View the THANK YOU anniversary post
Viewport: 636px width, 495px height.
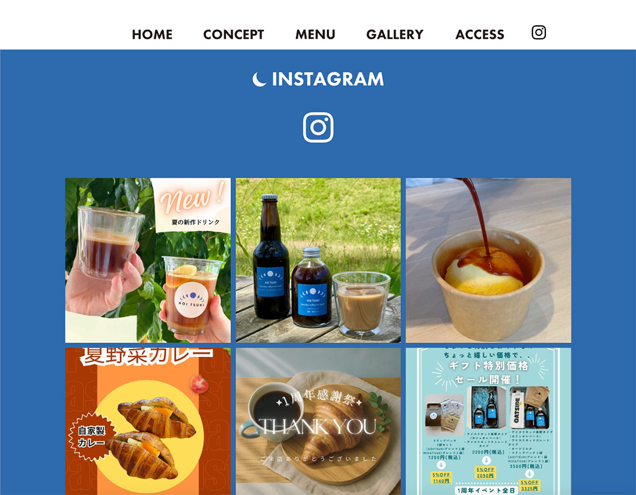point(318,421)
